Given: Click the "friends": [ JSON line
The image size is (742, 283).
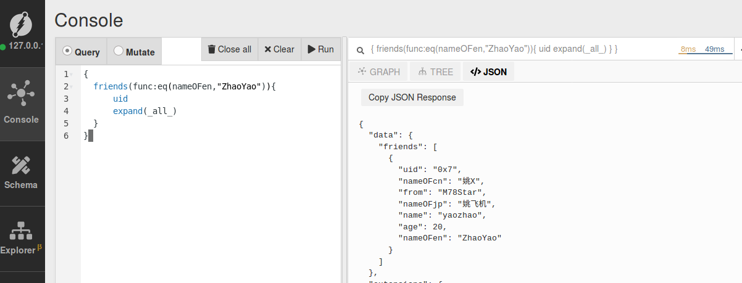Looking at the screenshot, I should [407, 146].
